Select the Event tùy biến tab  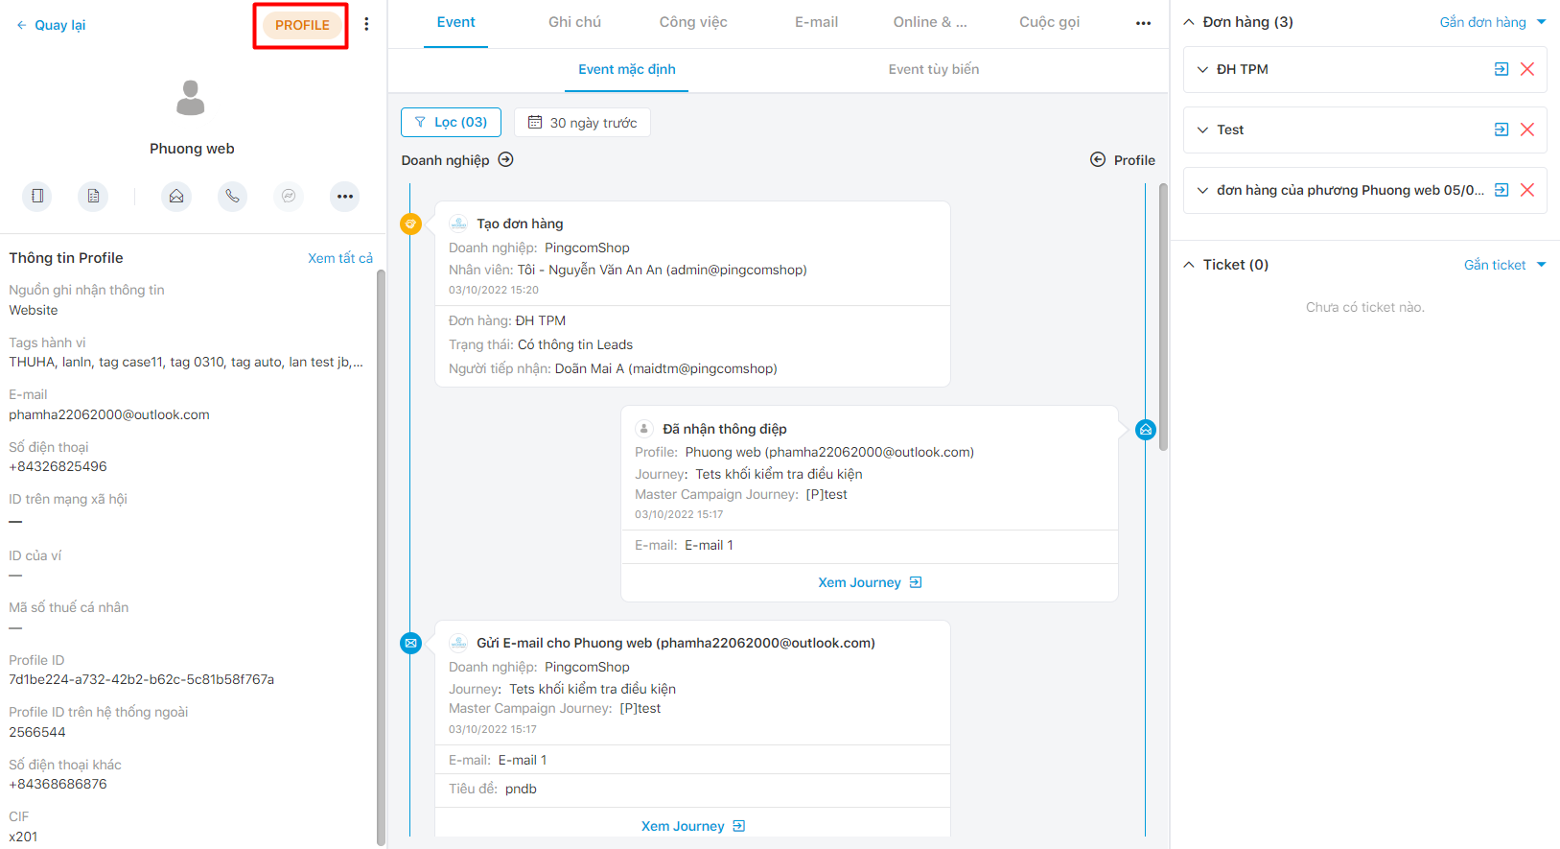(933, 69)
